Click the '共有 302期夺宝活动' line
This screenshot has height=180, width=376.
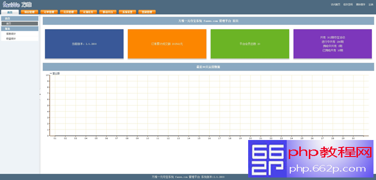332,37
